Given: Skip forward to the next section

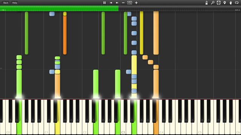Looking at the screenshot, I should pos(117,3).
